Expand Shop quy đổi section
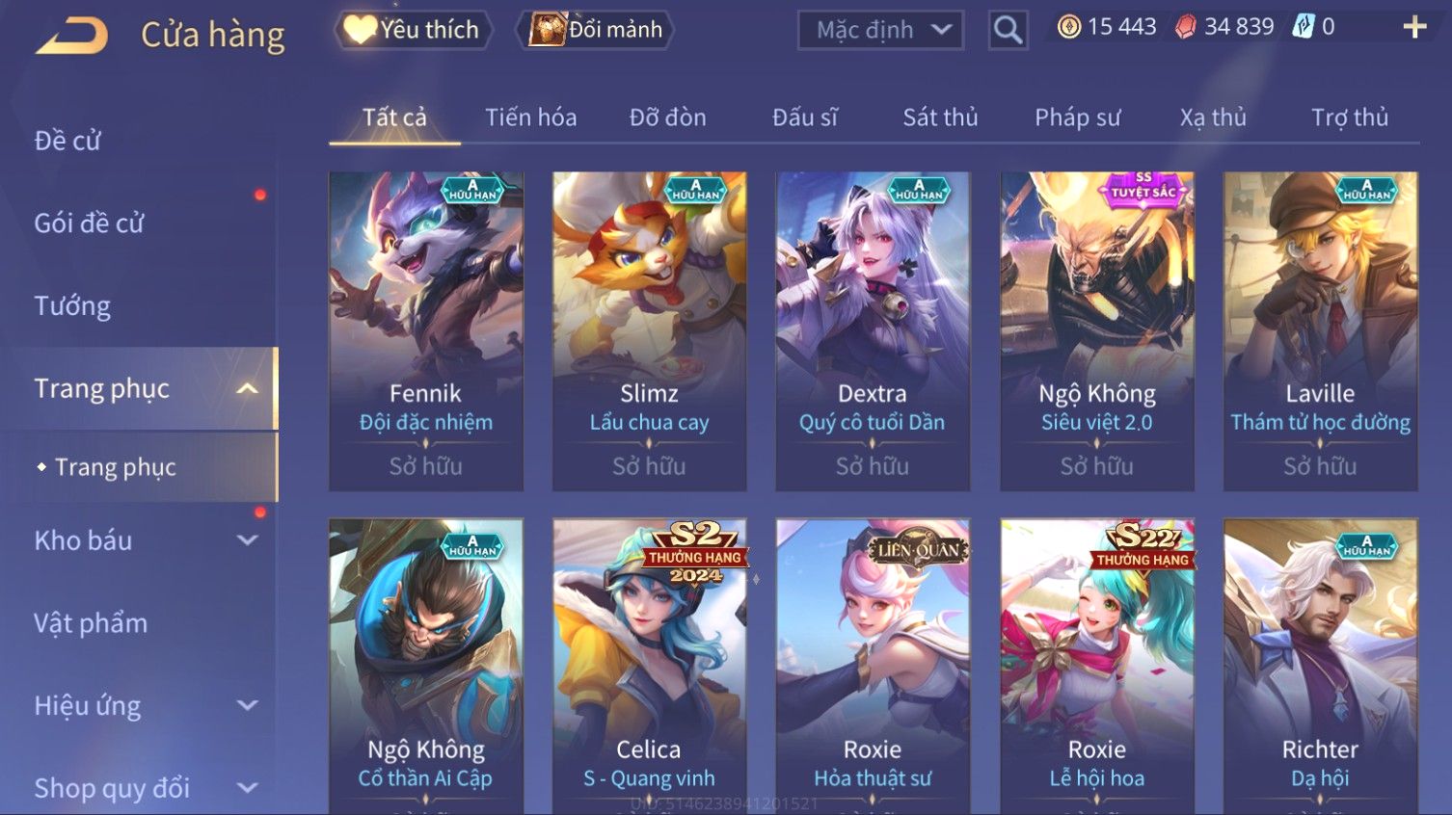The height and width of the screenshot is (815, 1452). [248, 788]
